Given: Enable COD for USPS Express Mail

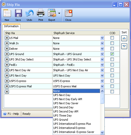Looking at the screenshot, I should click(x=112, y=86).
